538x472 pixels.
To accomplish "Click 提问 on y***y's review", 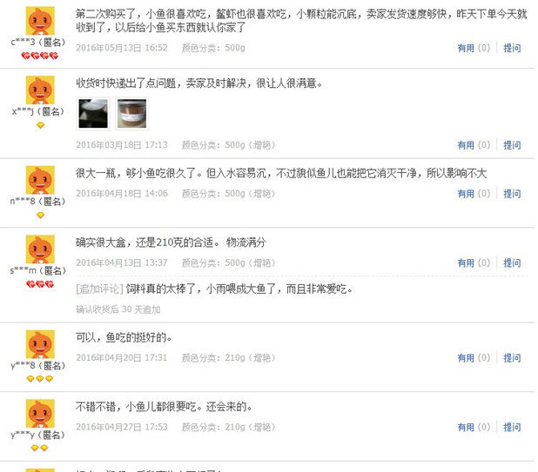I will [x=512, y=427].
